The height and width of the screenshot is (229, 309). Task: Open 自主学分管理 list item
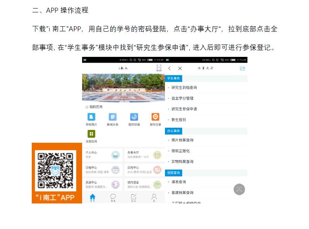(x=206, y=98)
